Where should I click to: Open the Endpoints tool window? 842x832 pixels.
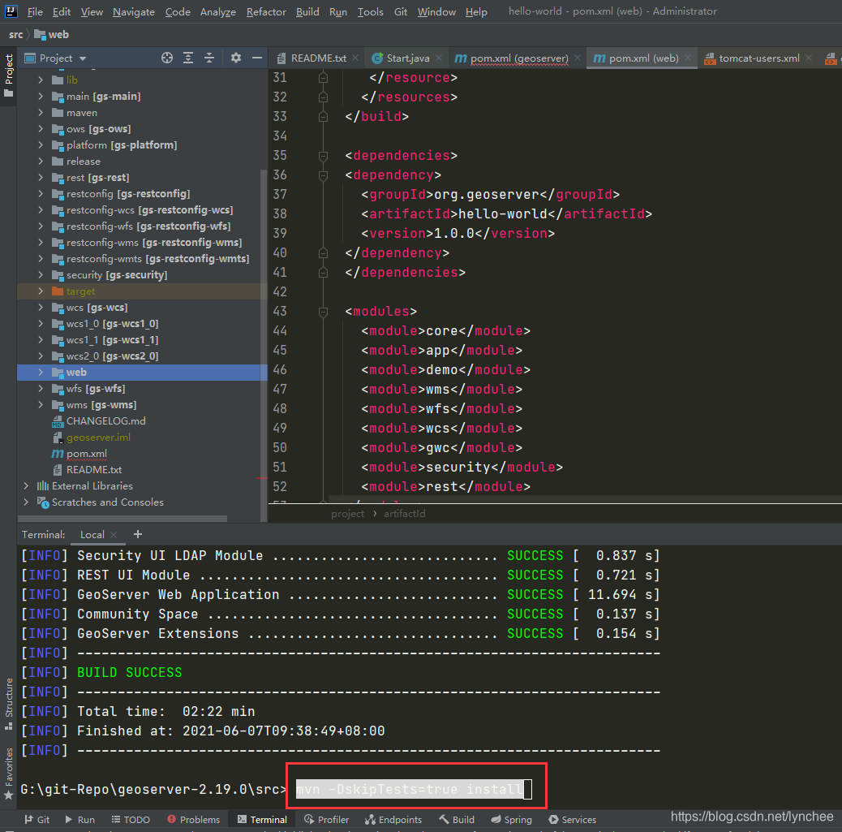393,820
